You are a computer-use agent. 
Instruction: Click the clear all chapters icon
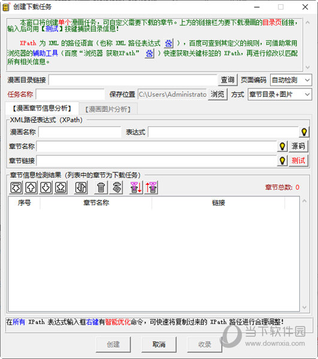[117, 187]
